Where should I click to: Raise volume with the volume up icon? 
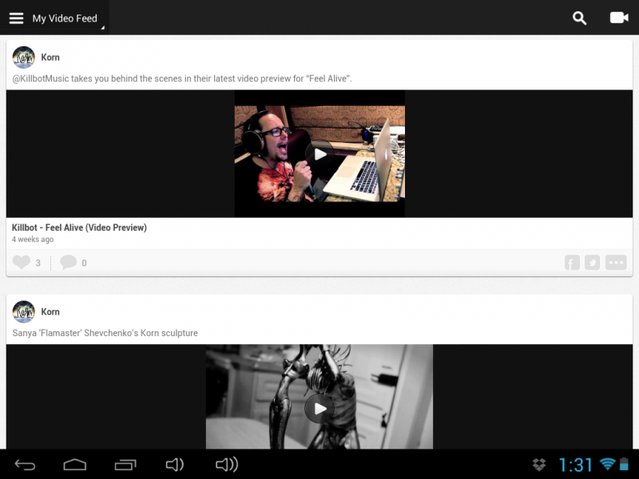(x=227, y=465)
